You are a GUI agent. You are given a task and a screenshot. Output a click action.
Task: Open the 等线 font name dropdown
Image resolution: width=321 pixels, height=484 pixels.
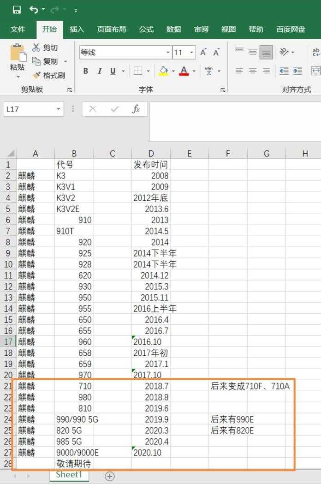click(168, 53)
